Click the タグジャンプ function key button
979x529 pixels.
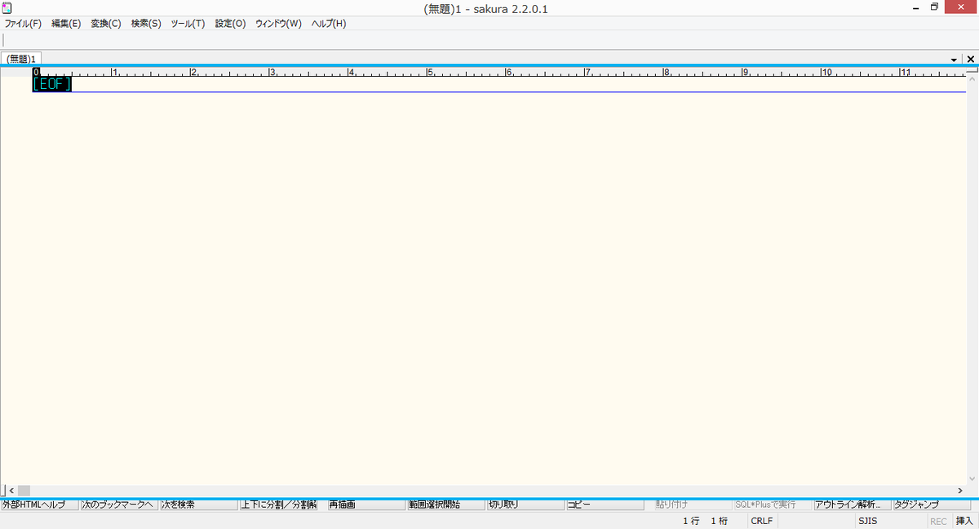pos(932,505)
